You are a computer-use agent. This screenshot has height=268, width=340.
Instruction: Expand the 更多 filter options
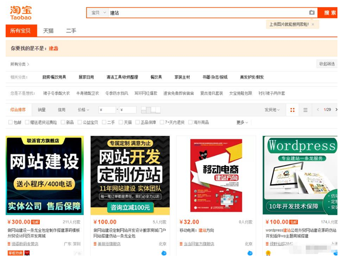pyautogui.click(x=242, y=123)
